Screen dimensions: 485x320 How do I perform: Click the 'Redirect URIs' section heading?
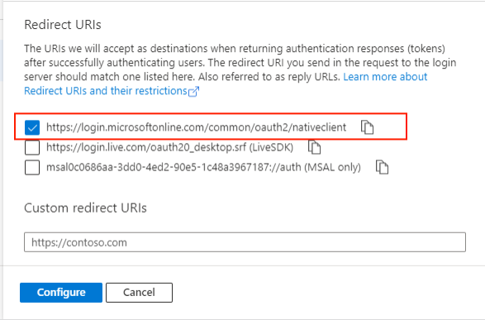(x=63, y=25)
